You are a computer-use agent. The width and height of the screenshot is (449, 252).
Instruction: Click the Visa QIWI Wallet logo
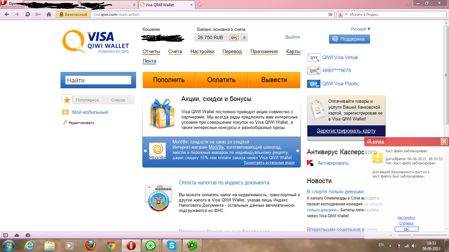(x=96, y=42)
